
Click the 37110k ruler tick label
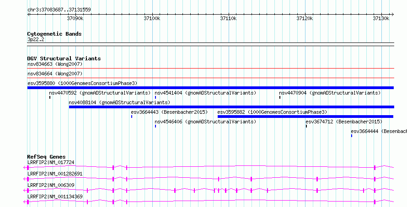[x=228, y=19]
